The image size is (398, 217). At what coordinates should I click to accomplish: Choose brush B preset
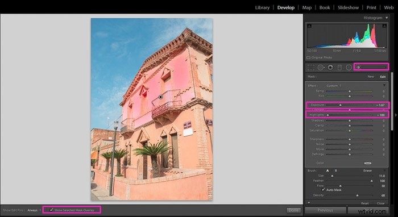[x=336, y=170]
